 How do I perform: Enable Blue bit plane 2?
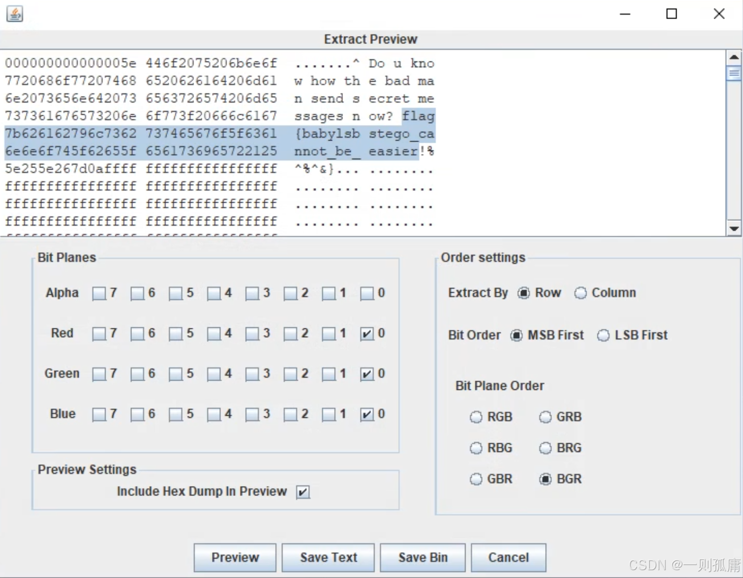tap(290, 414)
